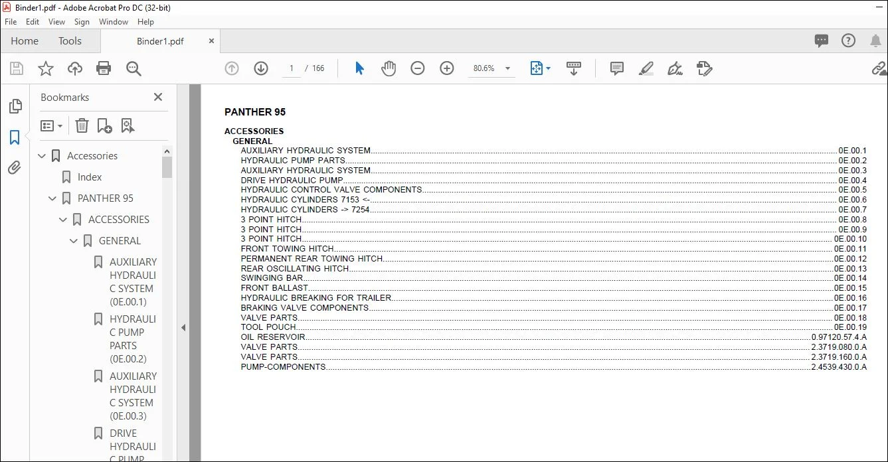Switch to the Home tab
The height and width of the screenshot is (462, 888).
(25, 41)
